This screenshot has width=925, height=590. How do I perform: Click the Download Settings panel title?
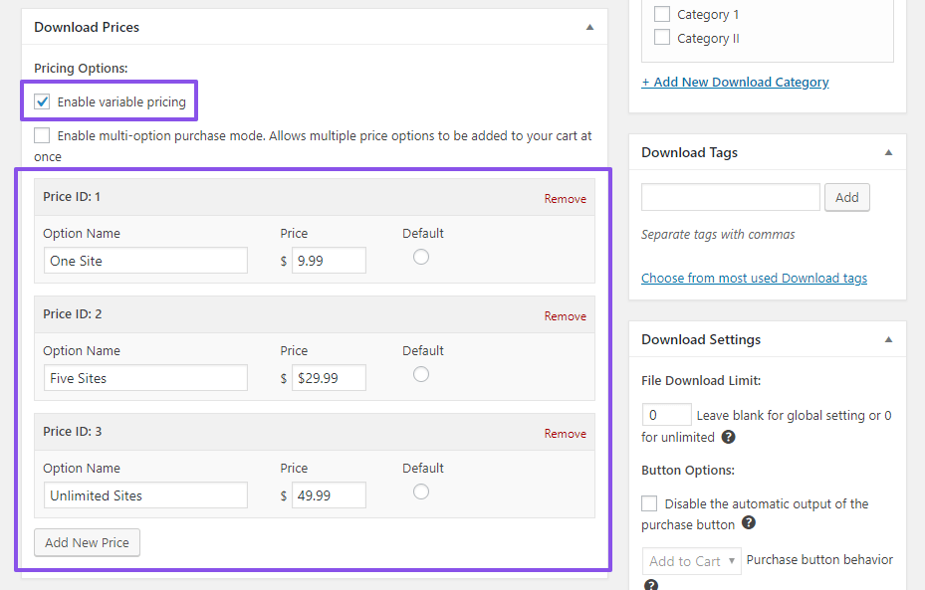[x=701, y=339]
